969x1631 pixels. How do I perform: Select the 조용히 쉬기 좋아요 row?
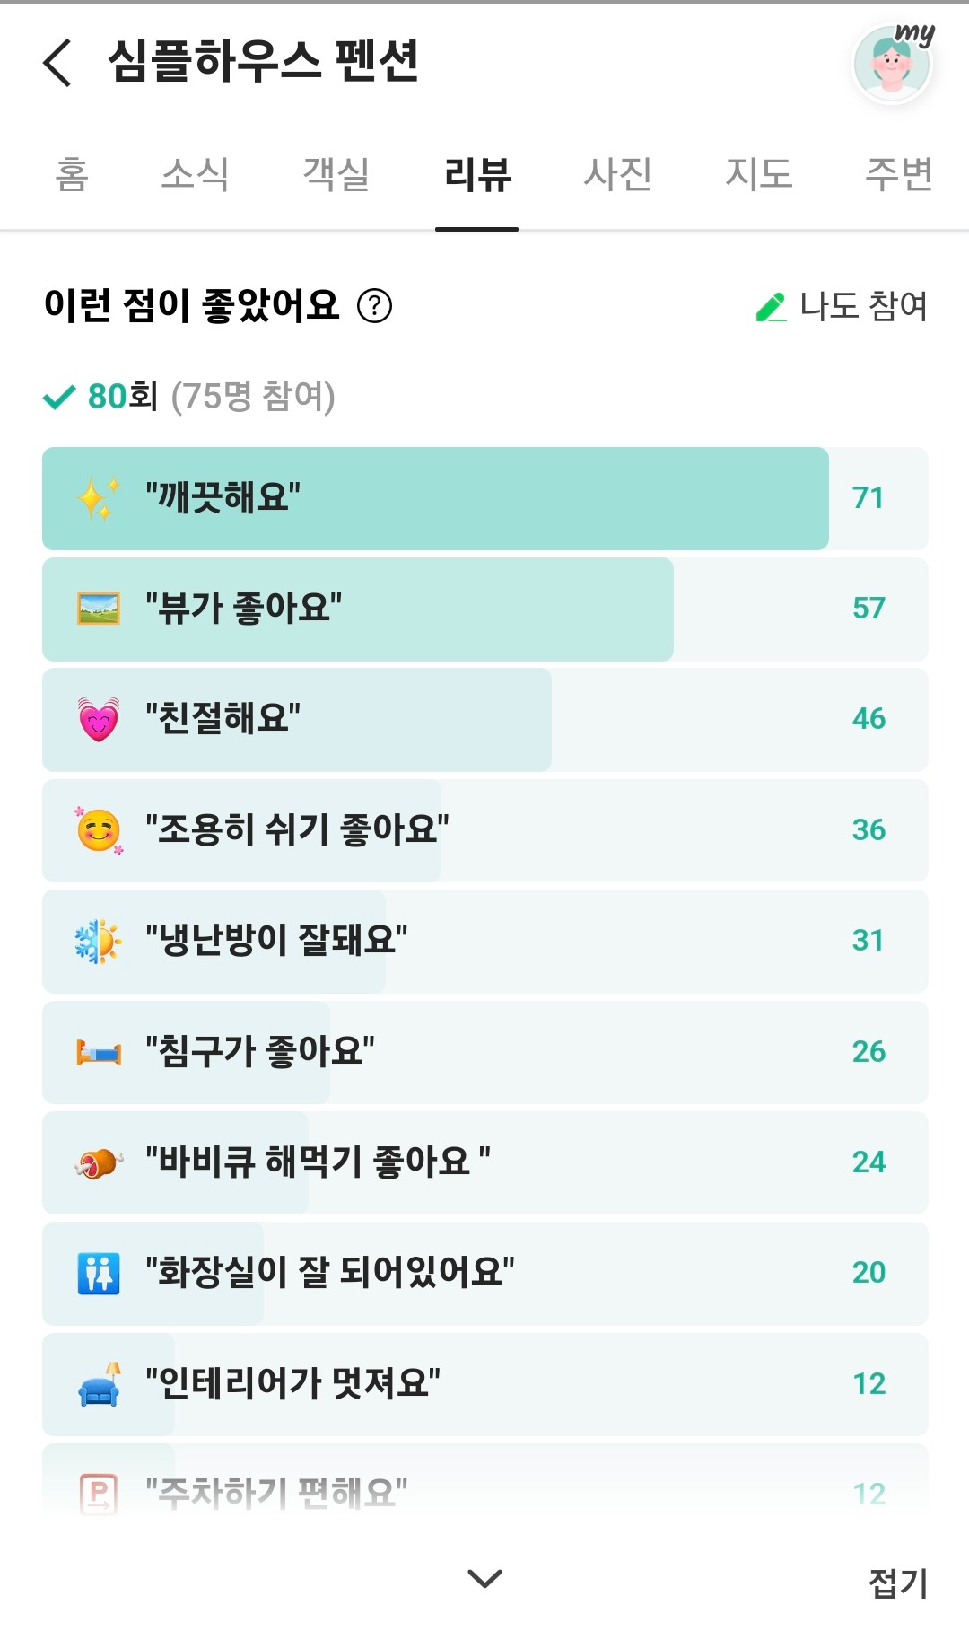click(x=484, y=830)
